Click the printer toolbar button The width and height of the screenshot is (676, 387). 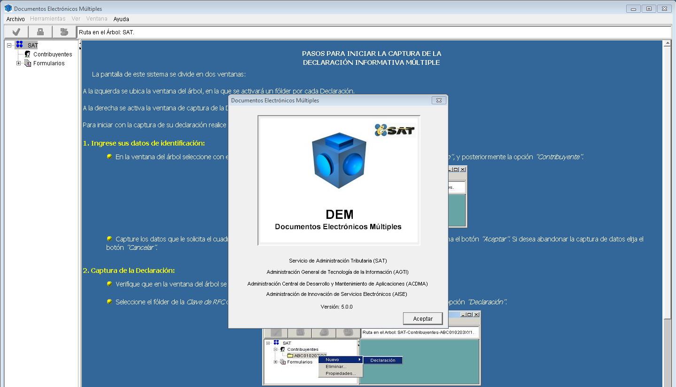pos(64,32)
